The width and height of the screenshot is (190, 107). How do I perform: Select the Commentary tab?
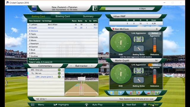point(45,66)
